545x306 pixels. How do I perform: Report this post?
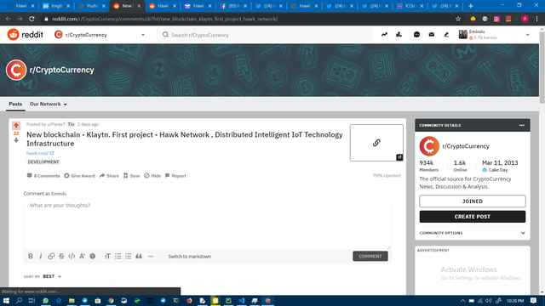point(175,176)
